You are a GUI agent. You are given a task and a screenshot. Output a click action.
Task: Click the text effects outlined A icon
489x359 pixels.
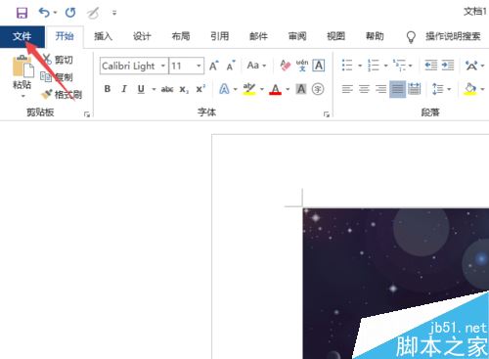coord(224,89)
